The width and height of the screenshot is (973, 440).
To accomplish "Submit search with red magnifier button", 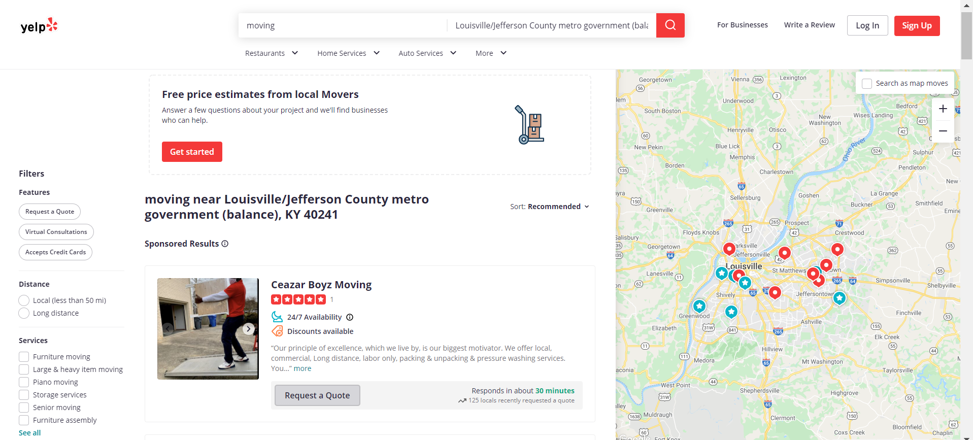I will click(670, 25).
